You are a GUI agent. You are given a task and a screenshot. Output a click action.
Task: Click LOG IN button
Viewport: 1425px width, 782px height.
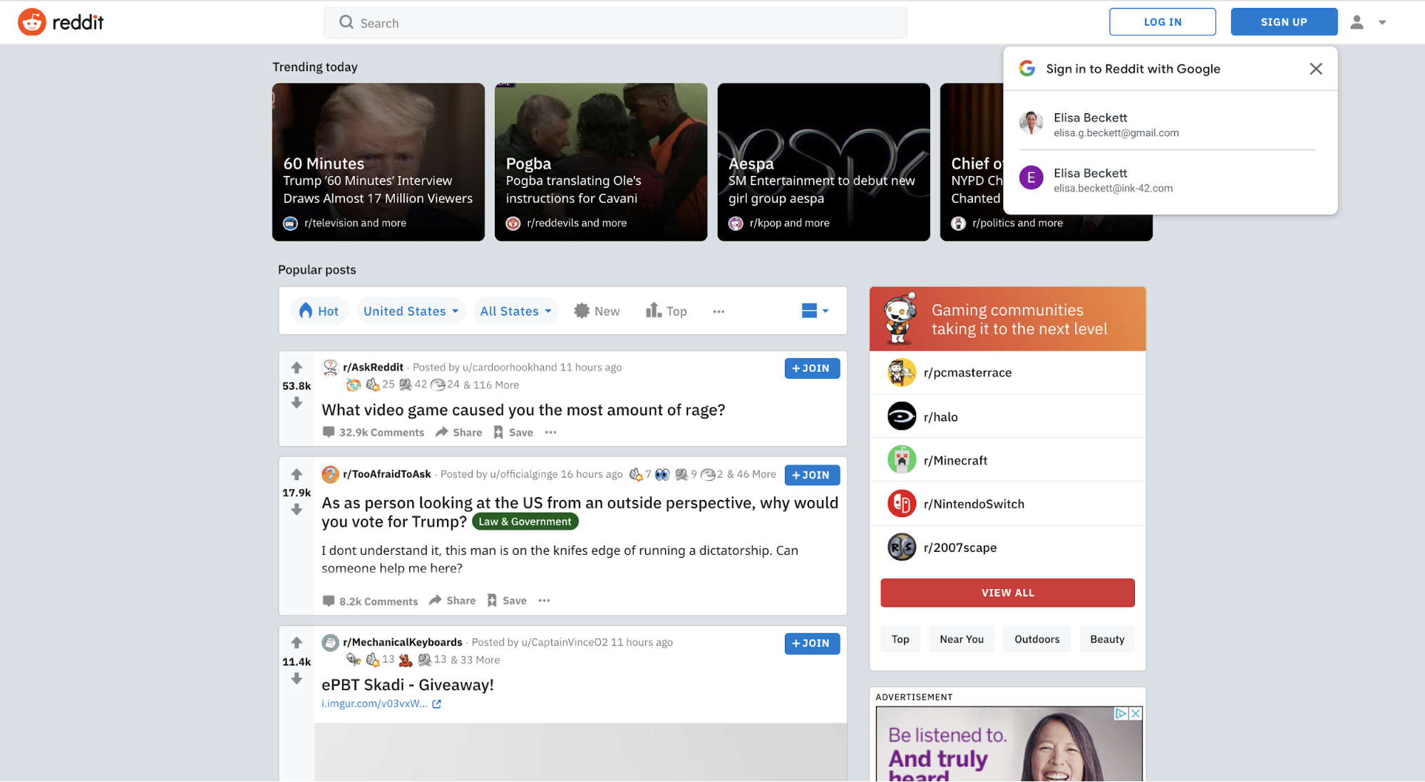coord(1163,20)
